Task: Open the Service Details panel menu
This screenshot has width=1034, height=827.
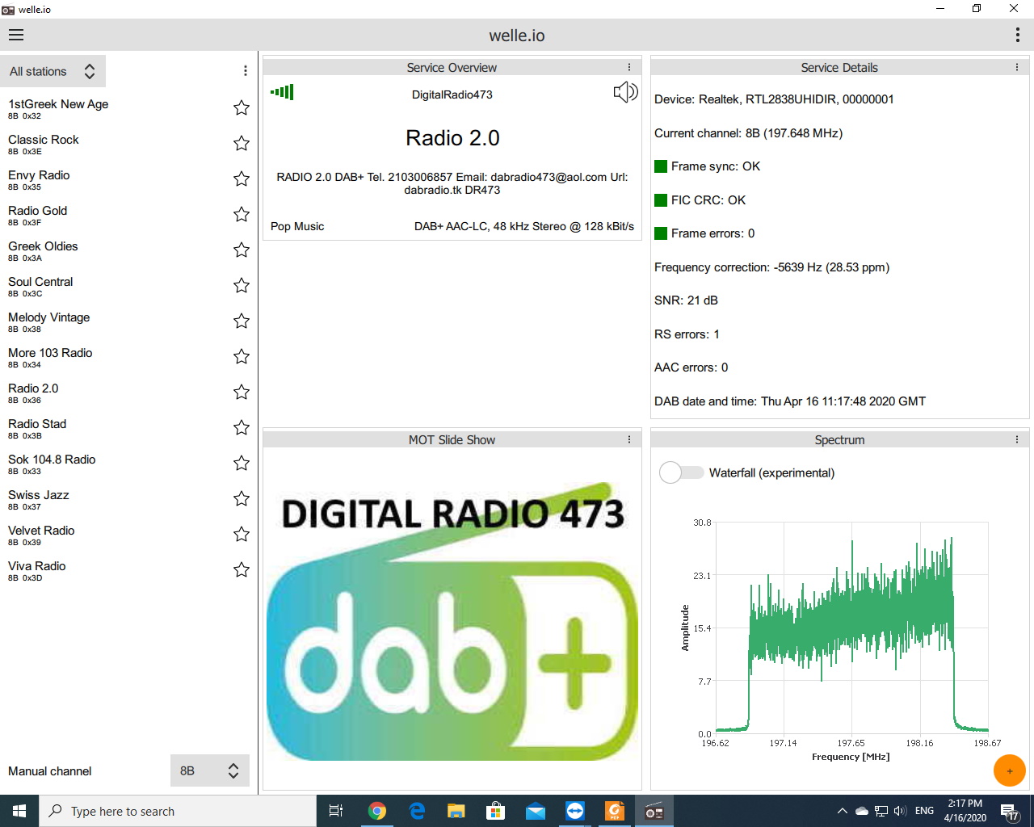Action: click(x=1016, y=68)
